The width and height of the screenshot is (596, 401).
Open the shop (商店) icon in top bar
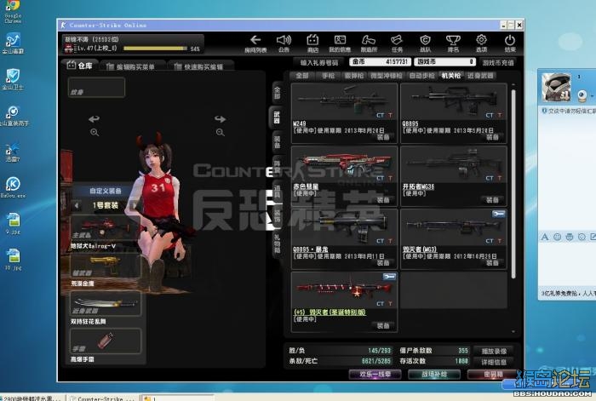coord(312,43)
